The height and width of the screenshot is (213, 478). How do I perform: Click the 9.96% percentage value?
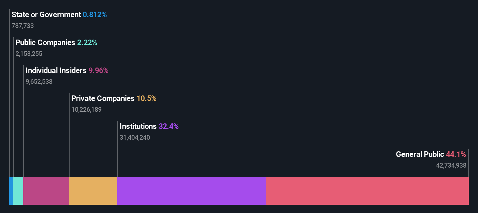[98, 70]
